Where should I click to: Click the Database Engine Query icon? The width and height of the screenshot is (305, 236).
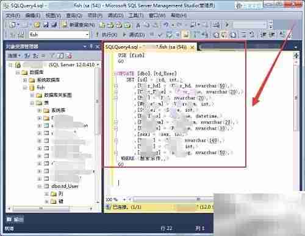[102, 25]
